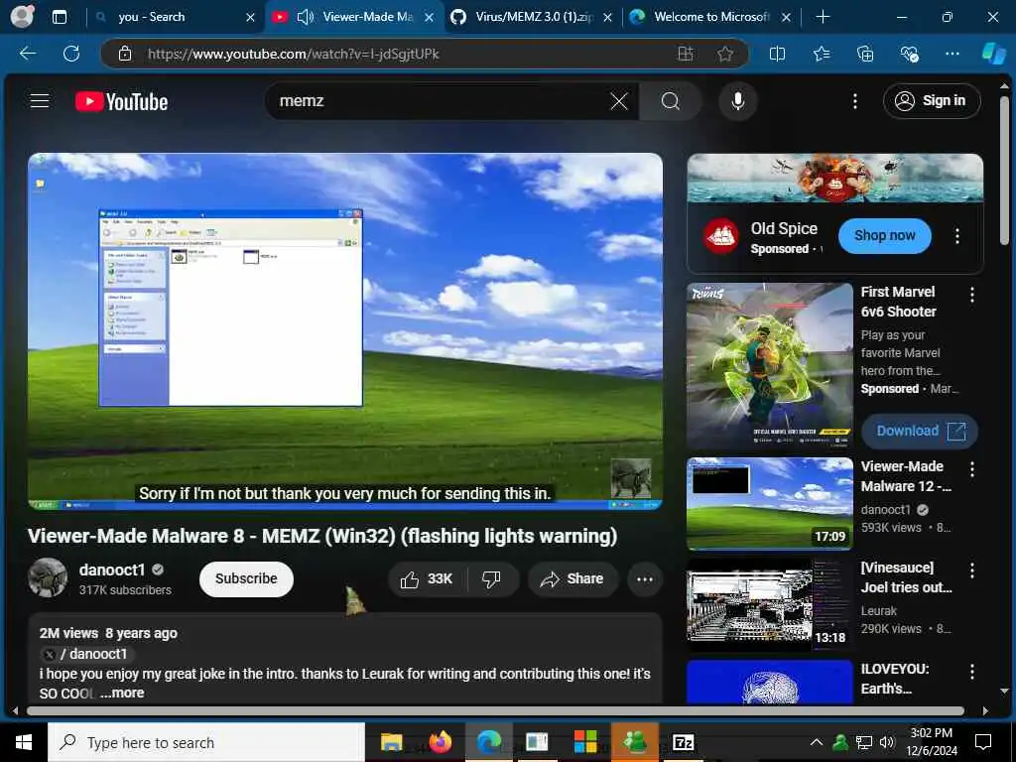This screenshot has height=762, width=1016.
Task: Click Shop now for Old Spice
Action: click(x=884, y=236)
